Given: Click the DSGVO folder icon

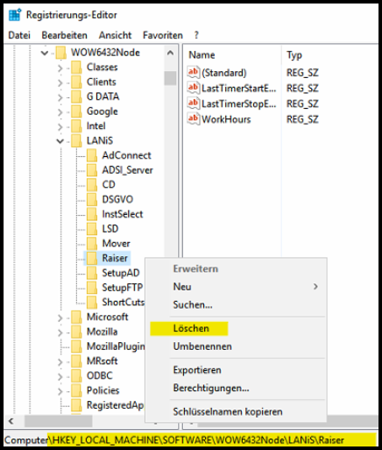Looking at the screenshot, I should (92, 199).
